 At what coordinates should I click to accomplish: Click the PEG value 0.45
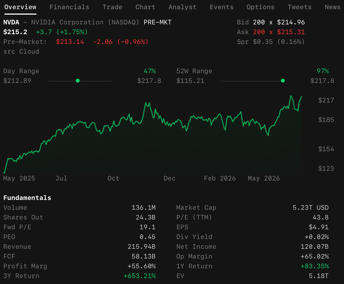coord(148,237)
